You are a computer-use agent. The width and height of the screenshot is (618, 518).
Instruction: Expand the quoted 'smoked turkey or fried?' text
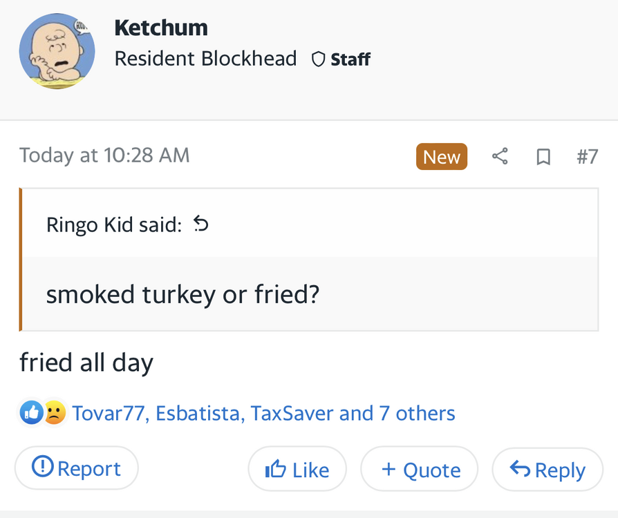pyautogui.click(x=182, y=295)
